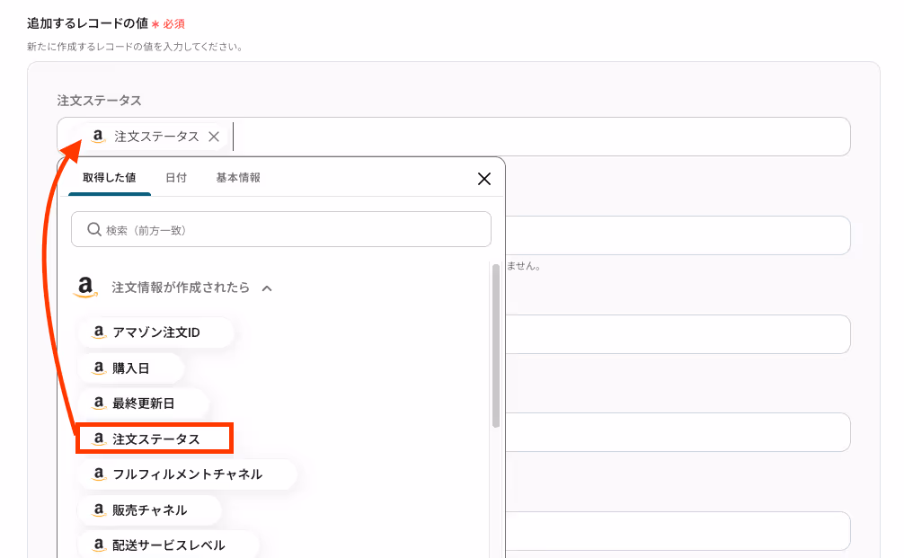
Task: Select the アマゾン注文ID value
Action: point(155,332)
